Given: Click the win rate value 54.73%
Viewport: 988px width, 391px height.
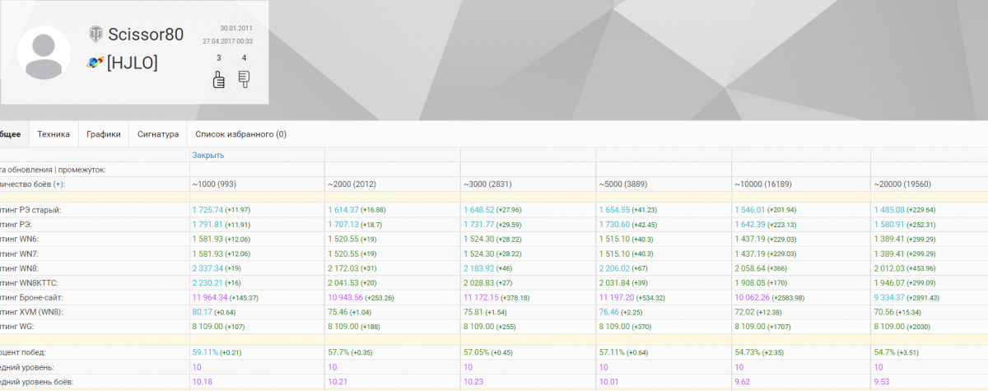Looking at the screenshot, I should (748, 352).
